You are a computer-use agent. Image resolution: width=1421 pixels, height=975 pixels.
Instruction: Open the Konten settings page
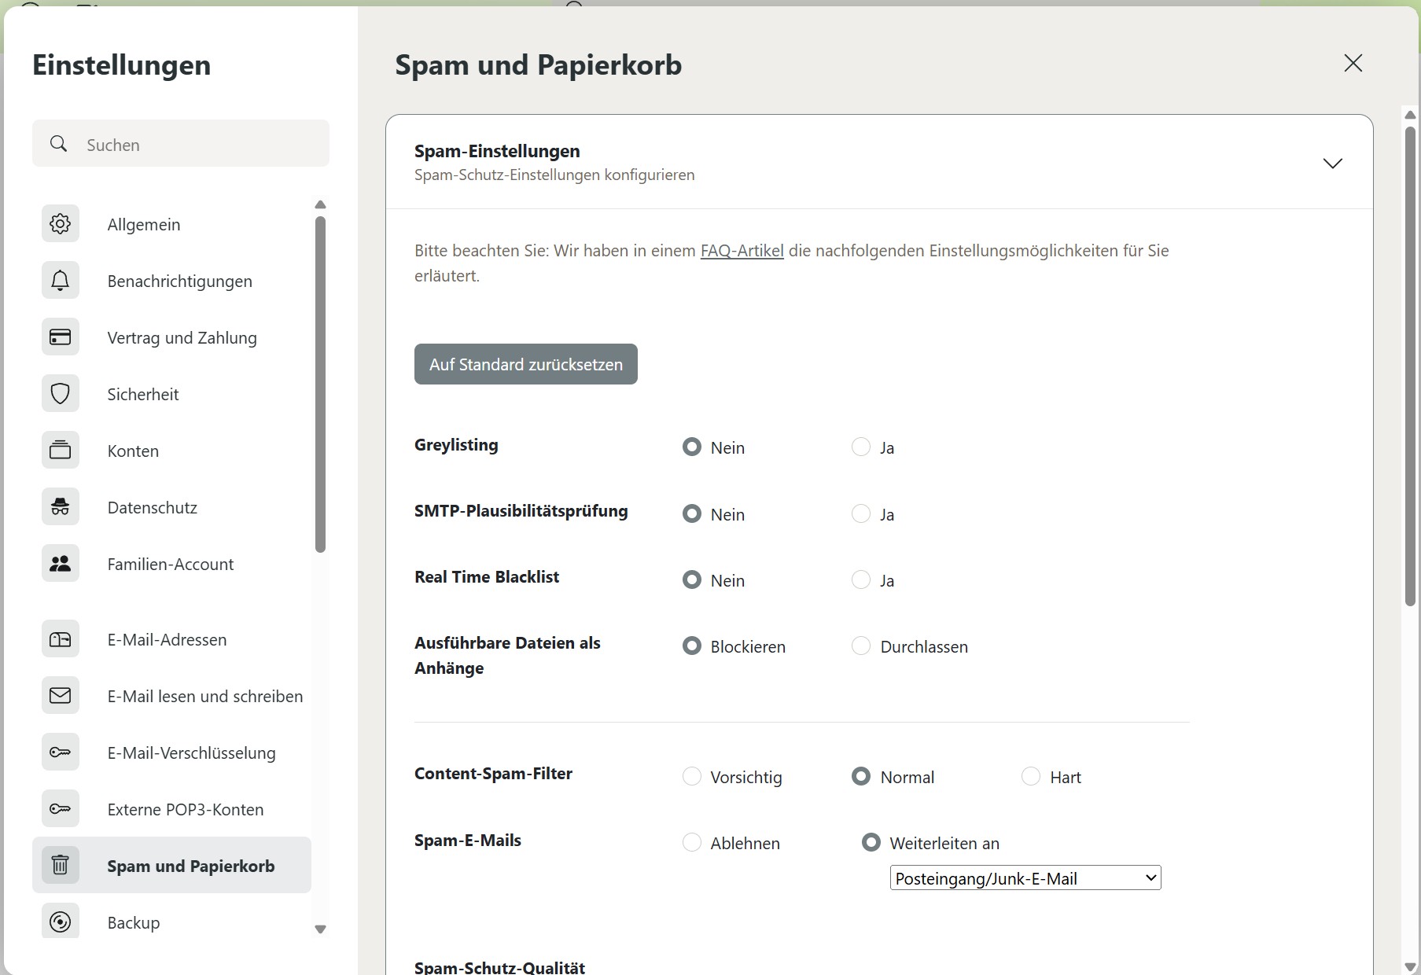pyautogui.click(x=133, y=451)
